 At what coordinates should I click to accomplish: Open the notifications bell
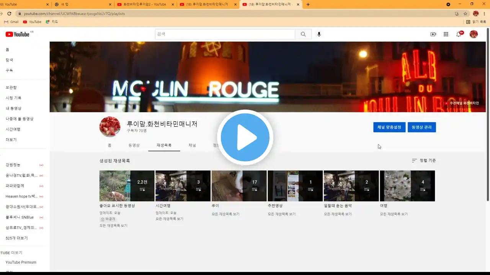(459, 34)
